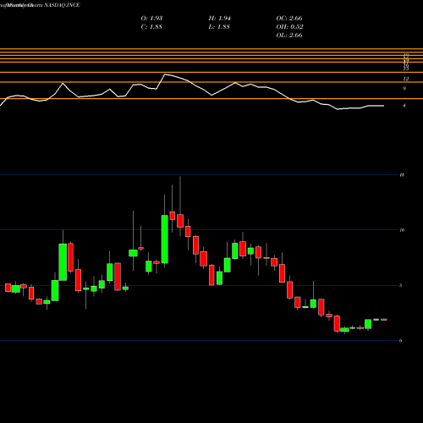Click the indicator axis label '9'
This screenshot has width=423, height=423.
coord(404,89)
